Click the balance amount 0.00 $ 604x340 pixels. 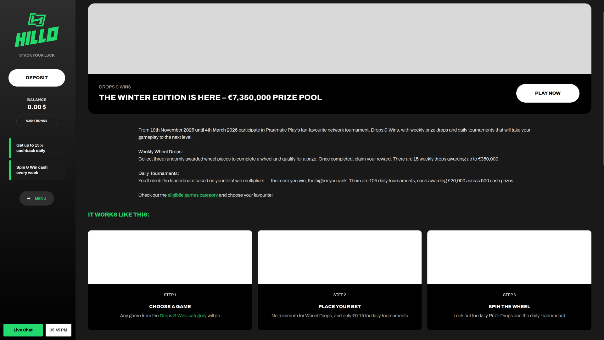pos(37,107)
